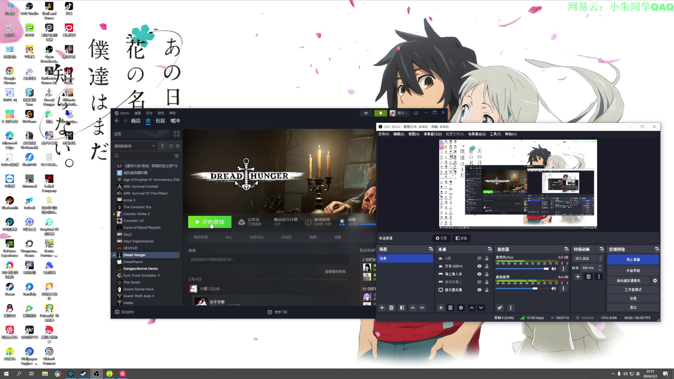Screen dimensions: 674x379
Task: Mute the 桌面音频 speaker icon
Action: [x=554, y=288]
